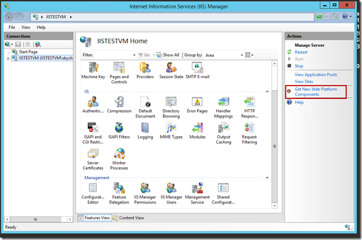
Task: Open Management Service feature
Action: pos(197,193)
